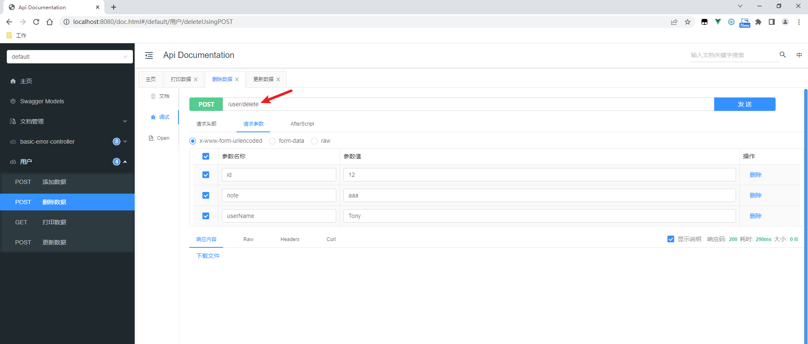Close the Api Documentation browser tab
808x344 pixels.
click(x=98, y=7)
